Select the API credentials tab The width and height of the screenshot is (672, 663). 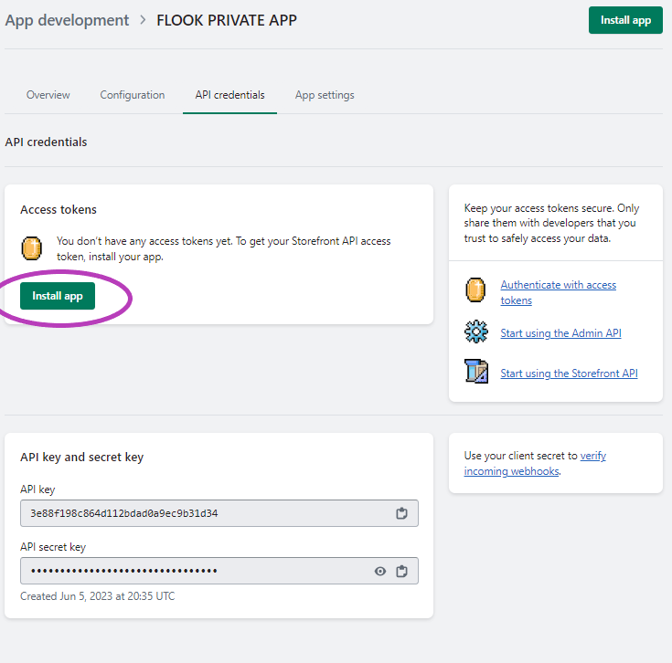pos(229,95)
